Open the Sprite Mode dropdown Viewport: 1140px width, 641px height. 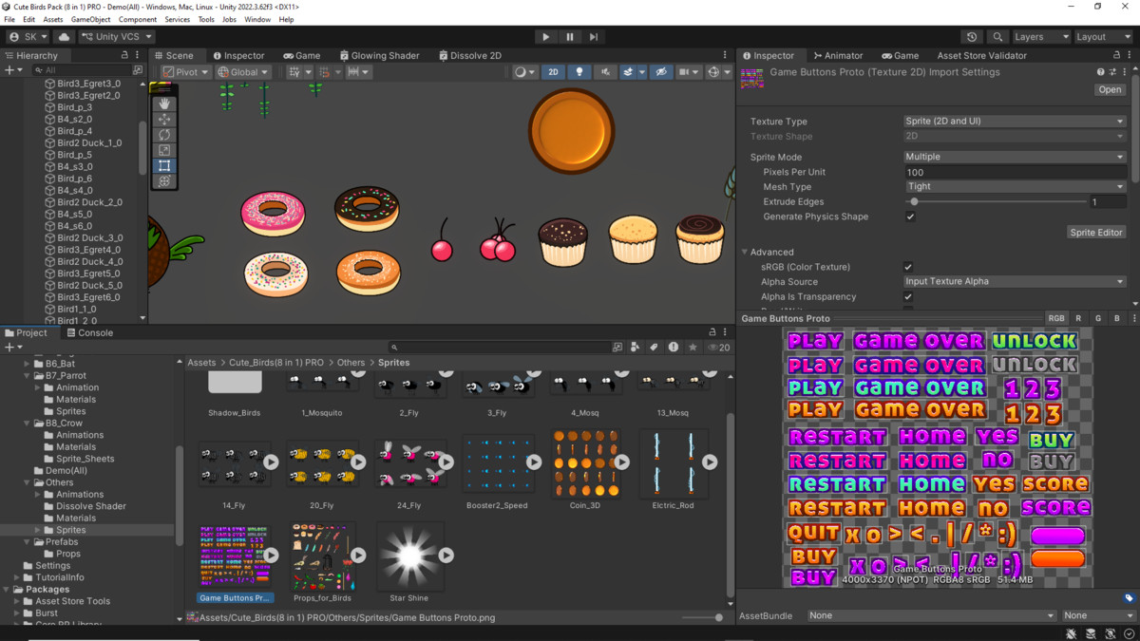pyautogui.click(x=1014, y=157)
